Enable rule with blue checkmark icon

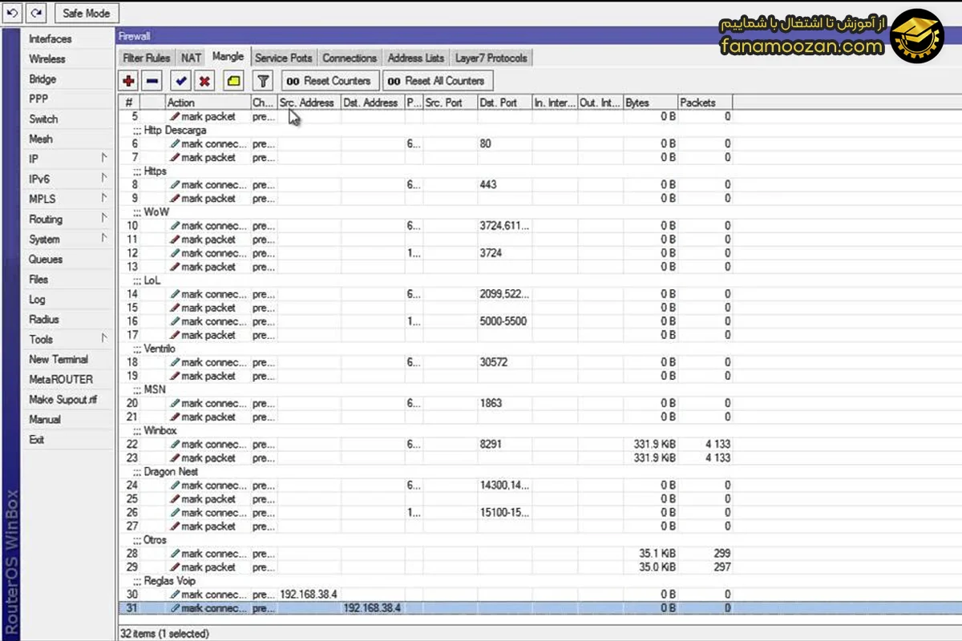coord(181,81)
